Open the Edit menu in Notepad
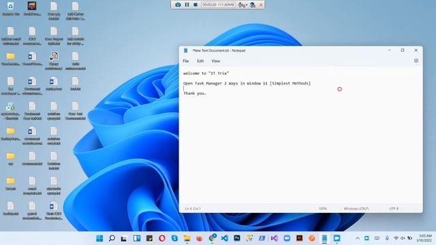 (200, 61)
